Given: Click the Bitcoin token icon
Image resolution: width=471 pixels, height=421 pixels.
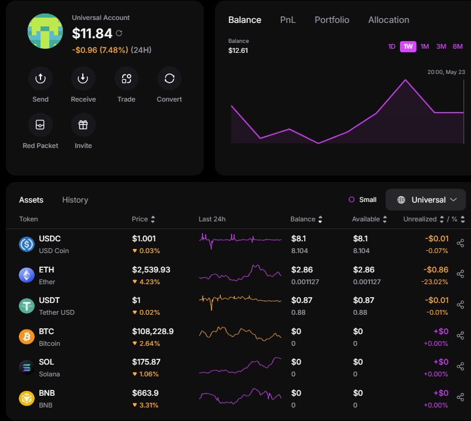Looking at the screenshot, I should coord(27,336).
